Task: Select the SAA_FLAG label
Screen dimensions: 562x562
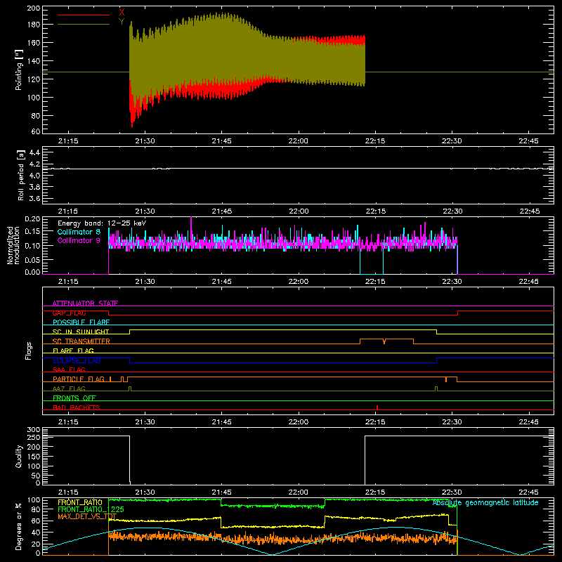Action: point(69,370)
